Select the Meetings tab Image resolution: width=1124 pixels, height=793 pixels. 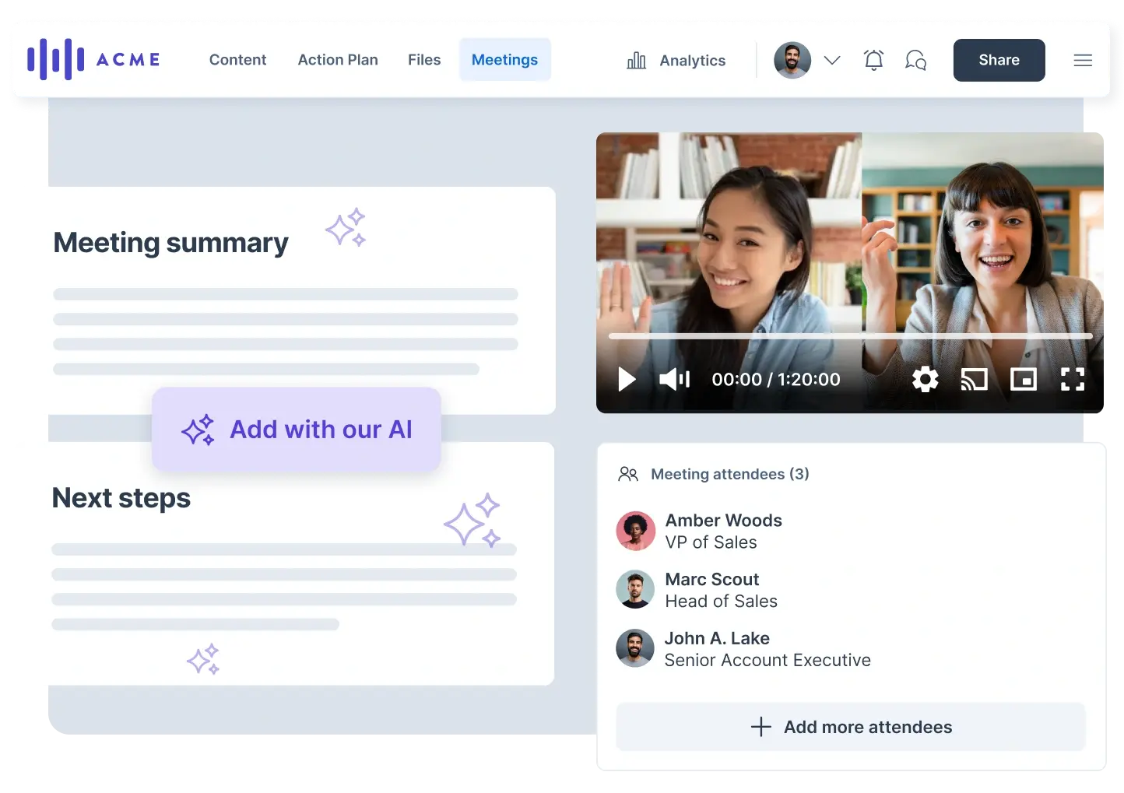pyautogui.click(x=504, y=60)
